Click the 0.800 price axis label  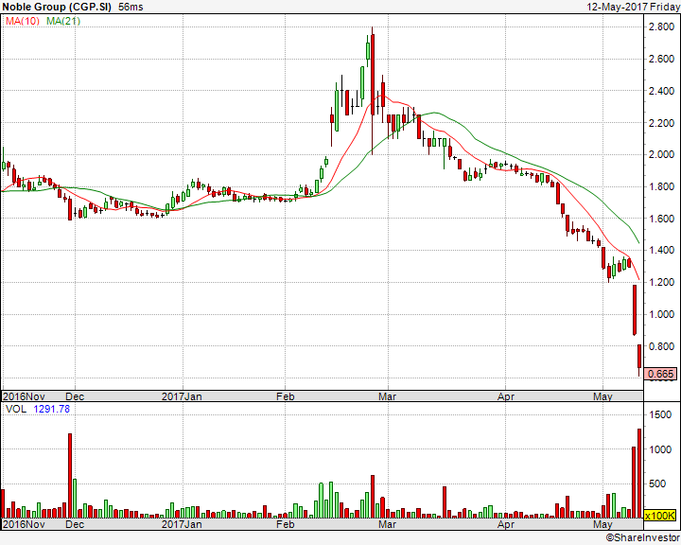click(x=661, y=346)
